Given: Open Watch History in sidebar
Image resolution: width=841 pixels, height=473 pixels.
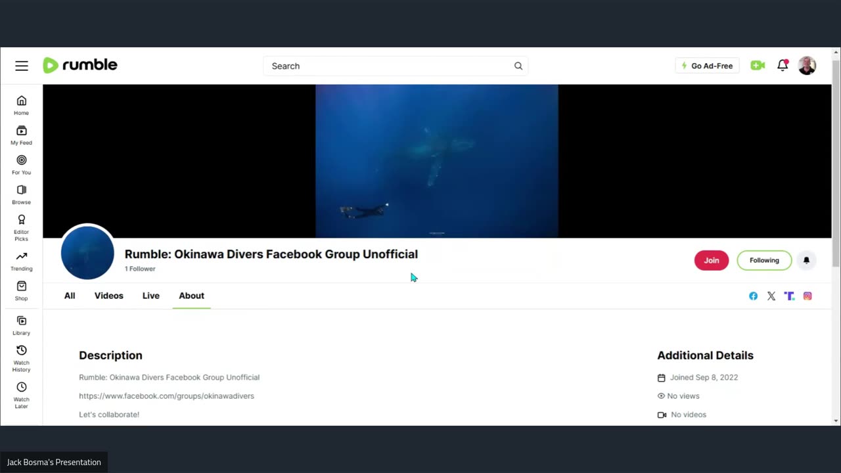Looking at the screenshot, I should click(22, 359).
